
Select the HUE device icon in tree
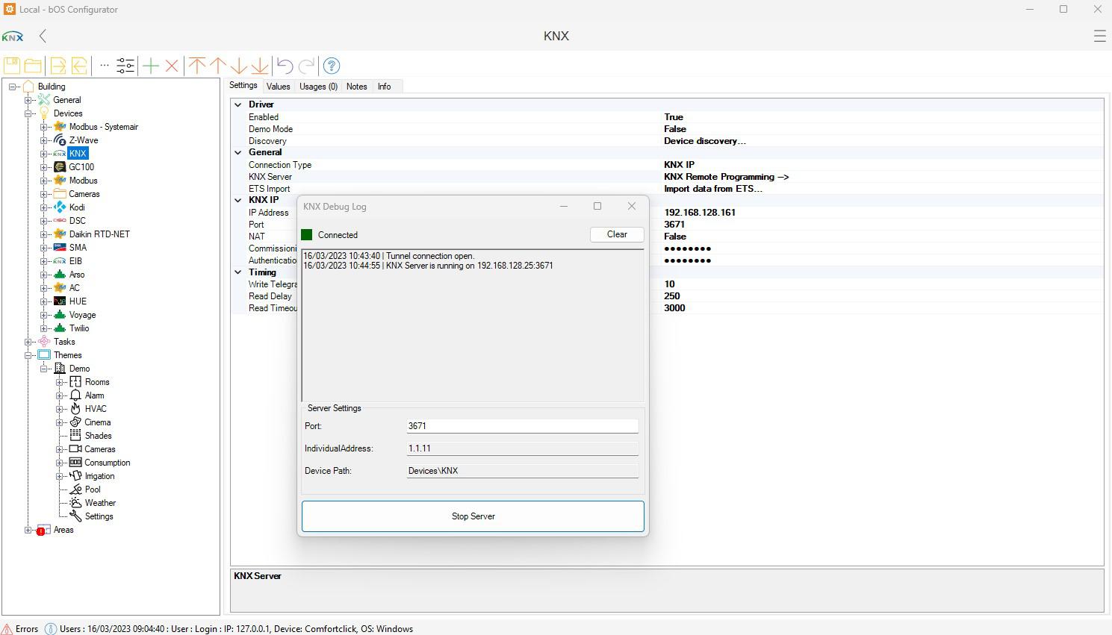point(60,301)
